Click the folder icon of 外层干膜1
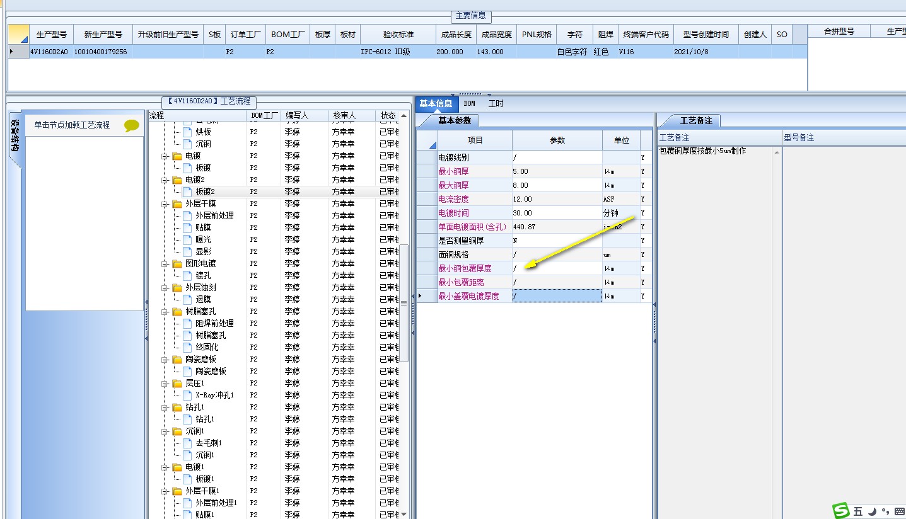Screen dimensions: 906x519 coord(177,491)
